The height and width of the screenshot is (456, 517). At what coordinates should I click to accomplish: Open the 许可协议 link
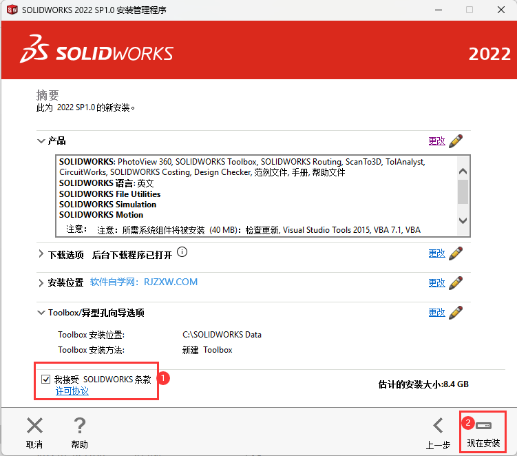[x=72, y=391]
